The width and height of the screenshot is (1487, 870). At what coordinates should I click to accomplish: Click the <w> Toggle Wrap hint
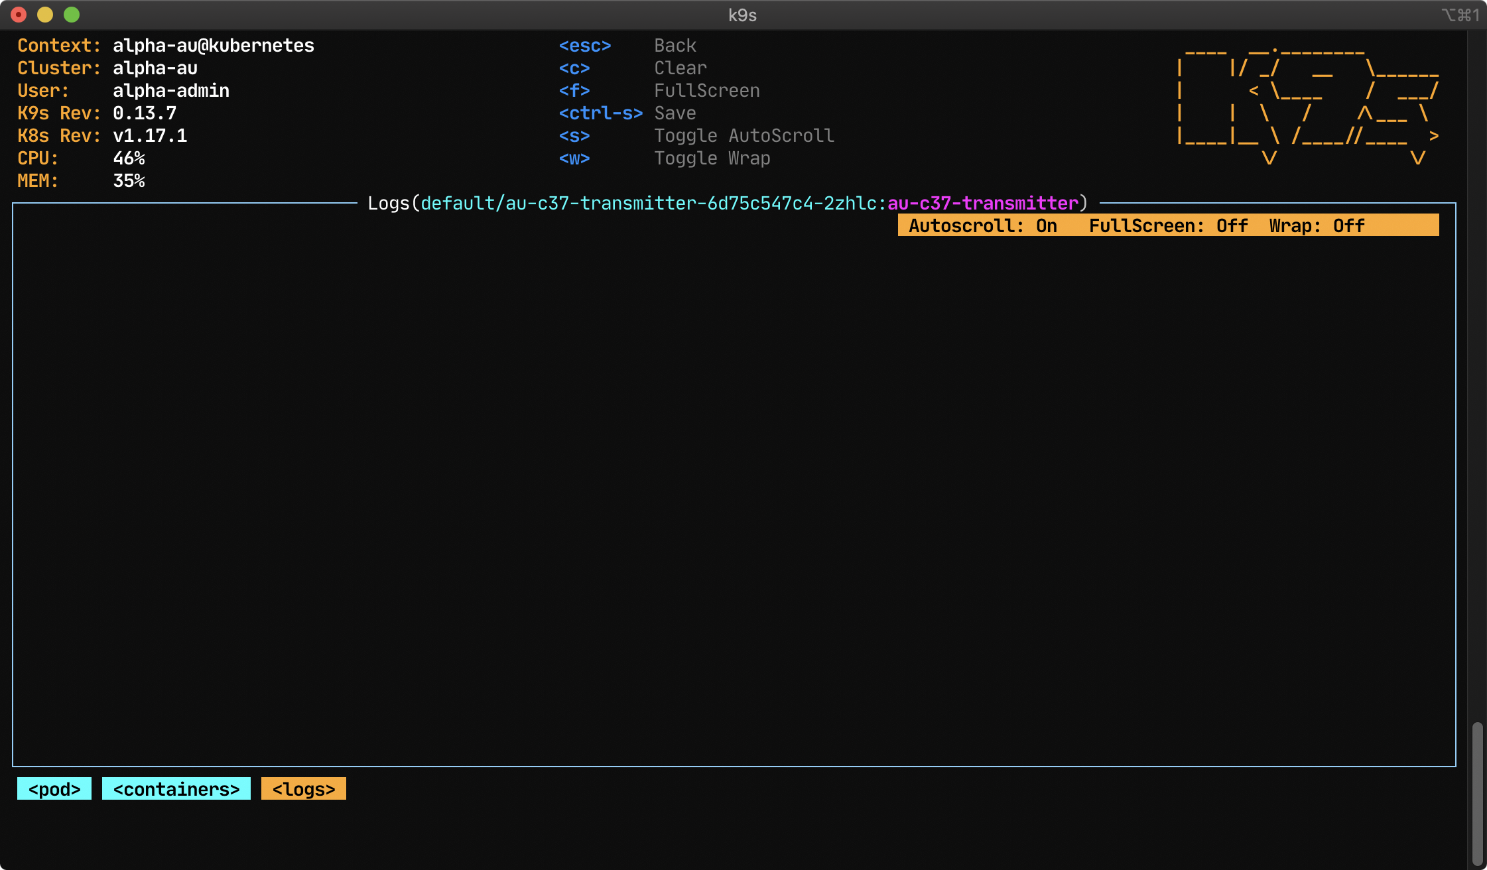click(663, 158)
